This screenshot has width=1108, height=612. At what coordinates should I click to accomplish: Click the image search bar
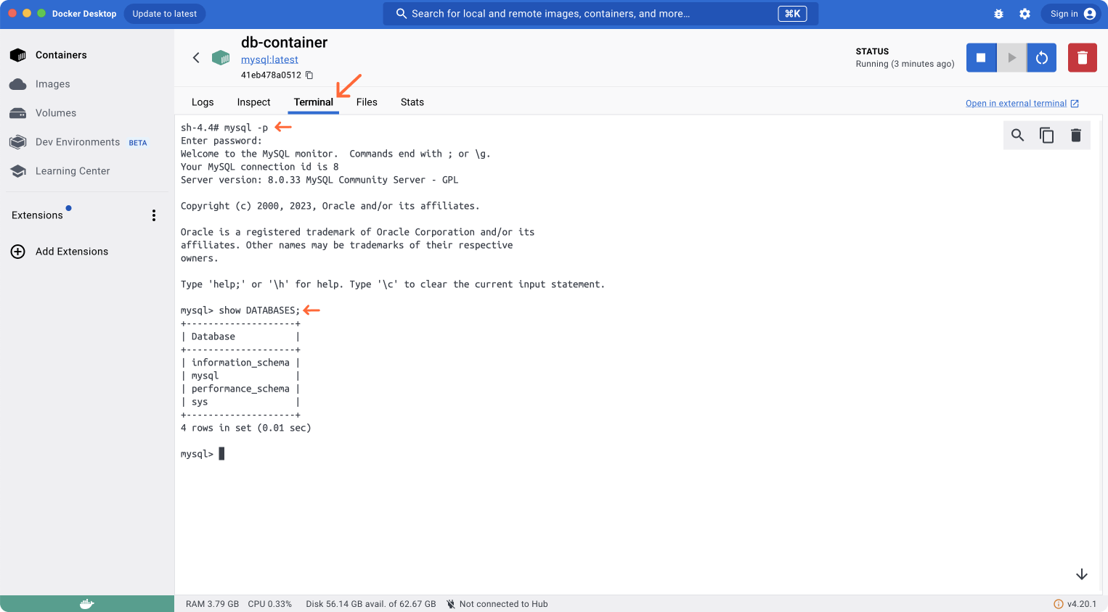600,13
